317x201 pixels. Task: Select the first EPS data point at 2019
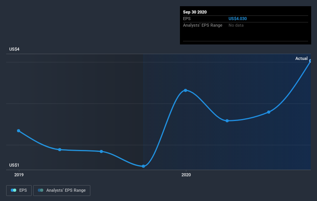tap(19, 131)
